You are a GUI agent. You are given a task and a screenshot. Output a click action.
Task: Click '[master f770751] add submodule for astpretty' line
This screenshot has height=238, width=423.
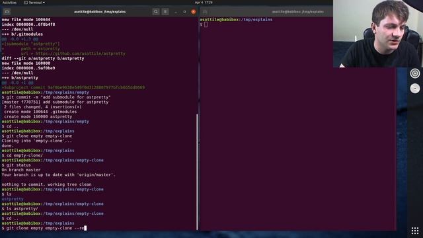(55, 102)
